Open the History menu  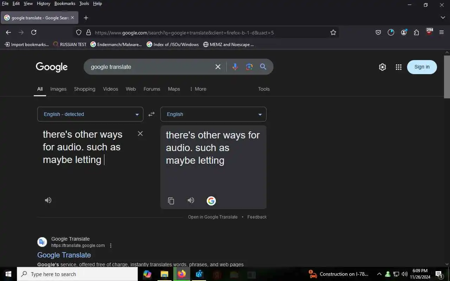(x=43, y=4)
